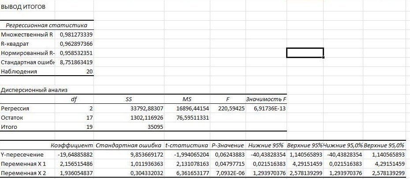The height and width of the screenshot is (179, 410).
Task: Click the 'Регрессионная статистика' header cell
Action: [x=47, y=26]
